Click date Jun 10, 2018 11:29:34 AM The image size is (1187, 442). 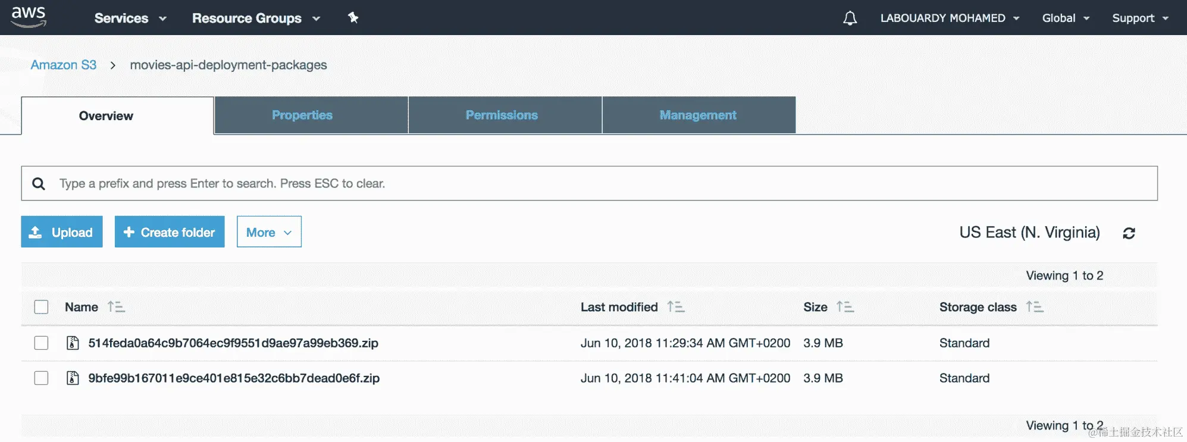pyautogui.click(x=685, y=343)
